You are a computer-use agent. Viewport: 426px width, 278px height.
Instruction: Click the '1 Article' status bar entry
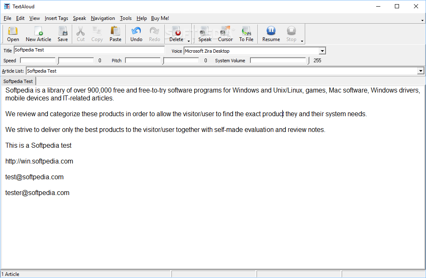10,274
